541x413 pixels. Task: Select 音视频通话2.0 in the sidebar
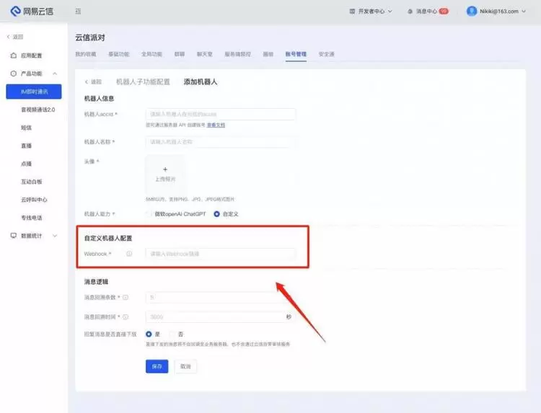[x=38, y=110]
